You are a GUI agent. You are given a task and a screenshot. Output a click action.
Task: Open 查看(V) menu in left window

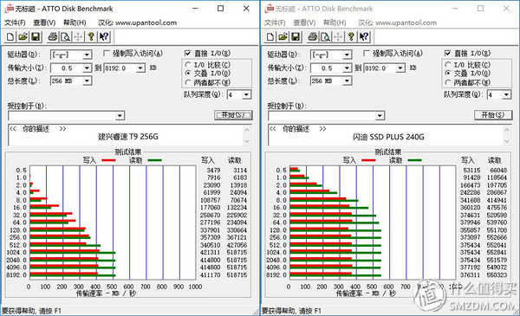[x=44, y=23]
